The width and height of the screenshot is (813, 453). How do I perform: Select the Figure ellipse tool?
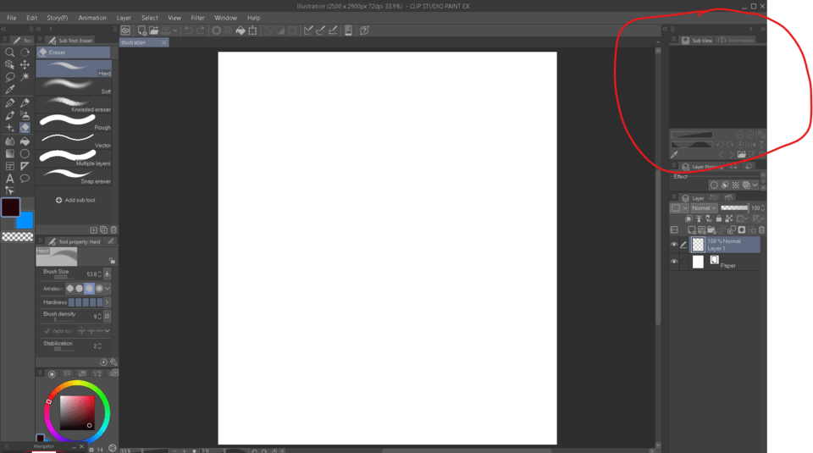point(25,154)
